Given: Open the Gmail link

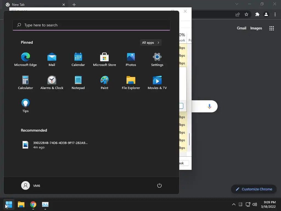Looking at the screenshot, I should (x=241, y=28).
